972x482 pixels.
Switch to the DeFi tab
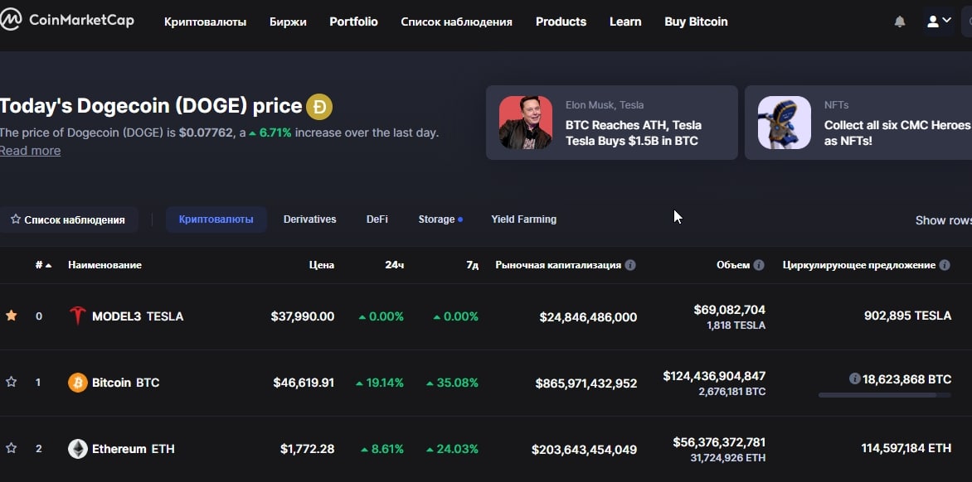point(377,219)
